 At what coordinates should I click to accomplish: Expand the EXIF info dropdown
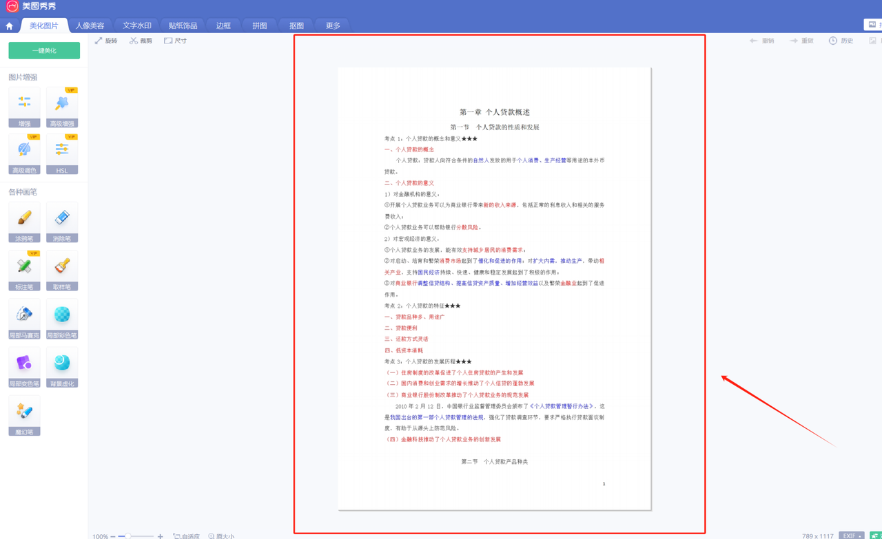852,536
